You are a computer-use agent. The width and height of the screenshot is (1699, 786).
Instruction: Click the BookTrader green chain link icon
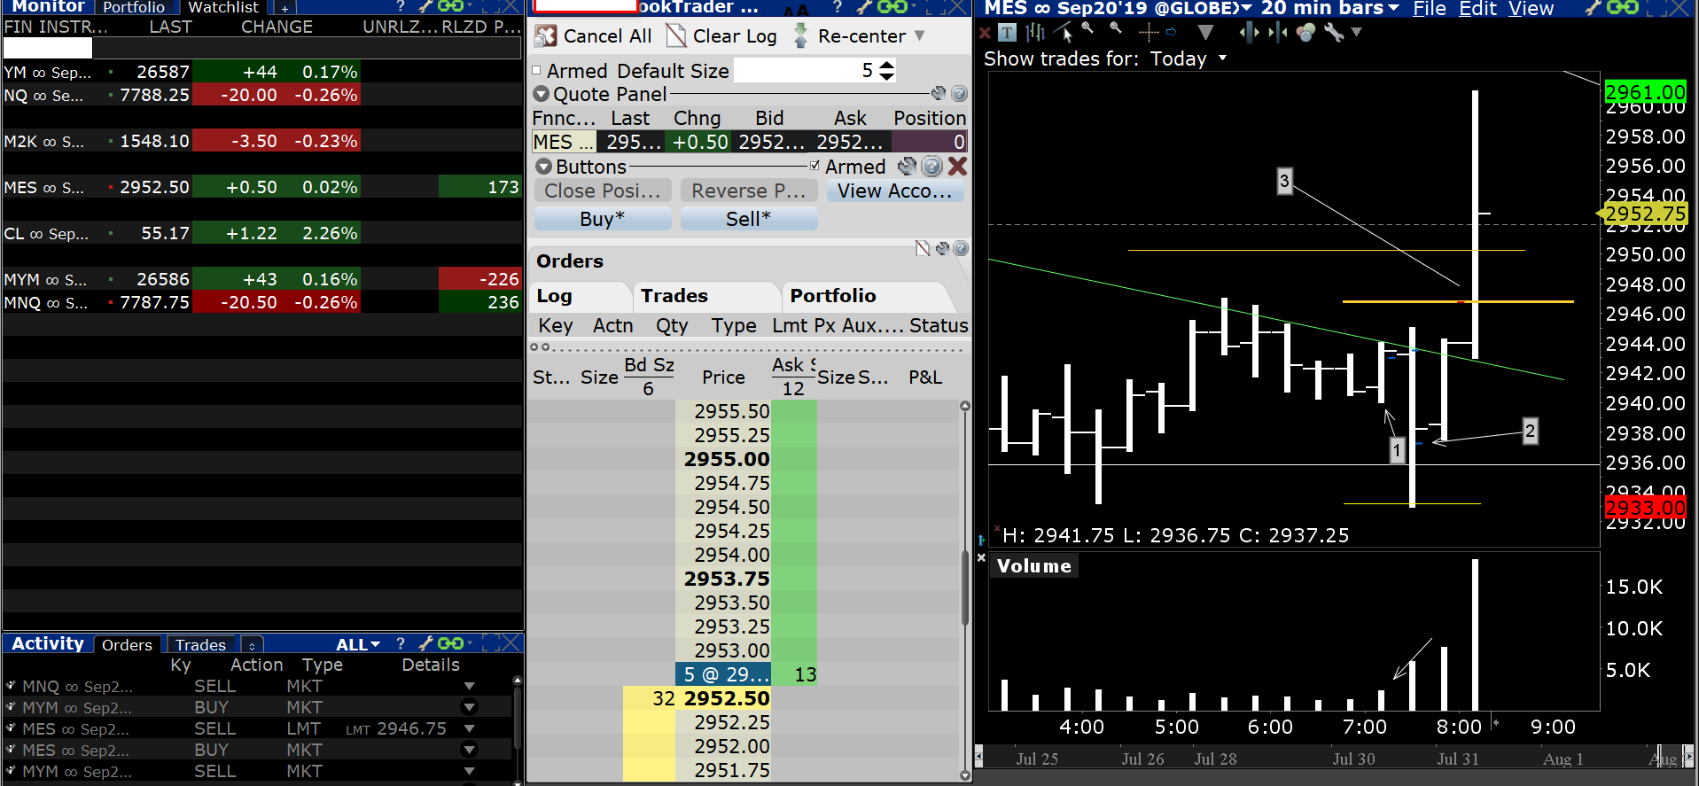(x=892, y=7)
